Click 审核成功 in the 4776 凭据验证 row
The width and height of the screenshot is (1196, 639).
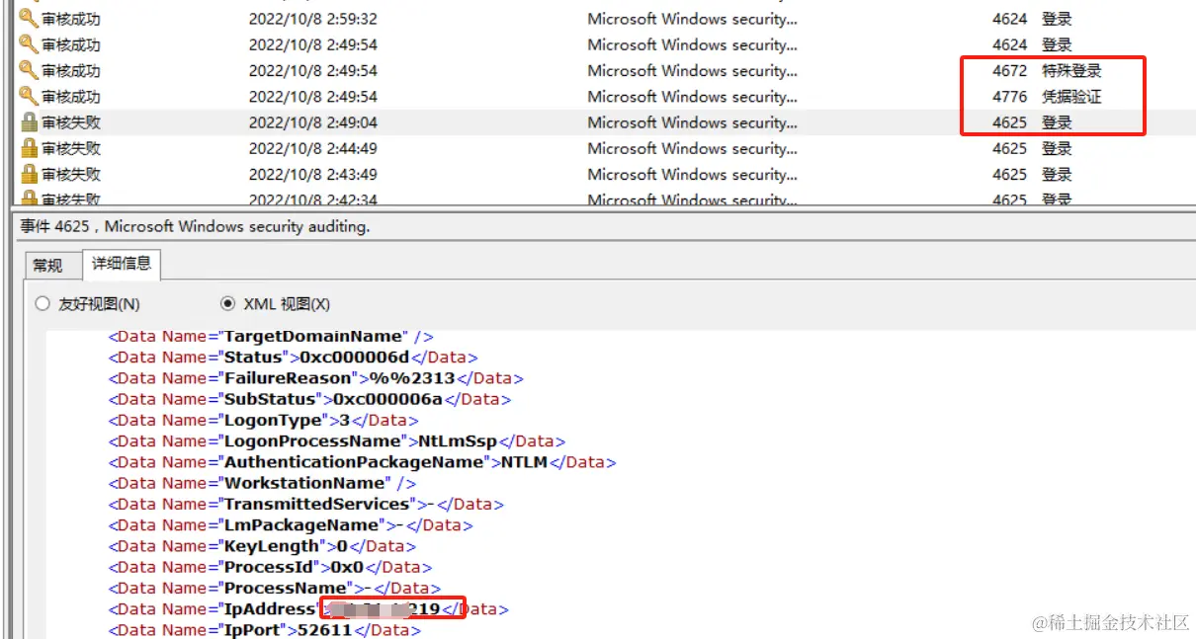[x=71, y=96]
